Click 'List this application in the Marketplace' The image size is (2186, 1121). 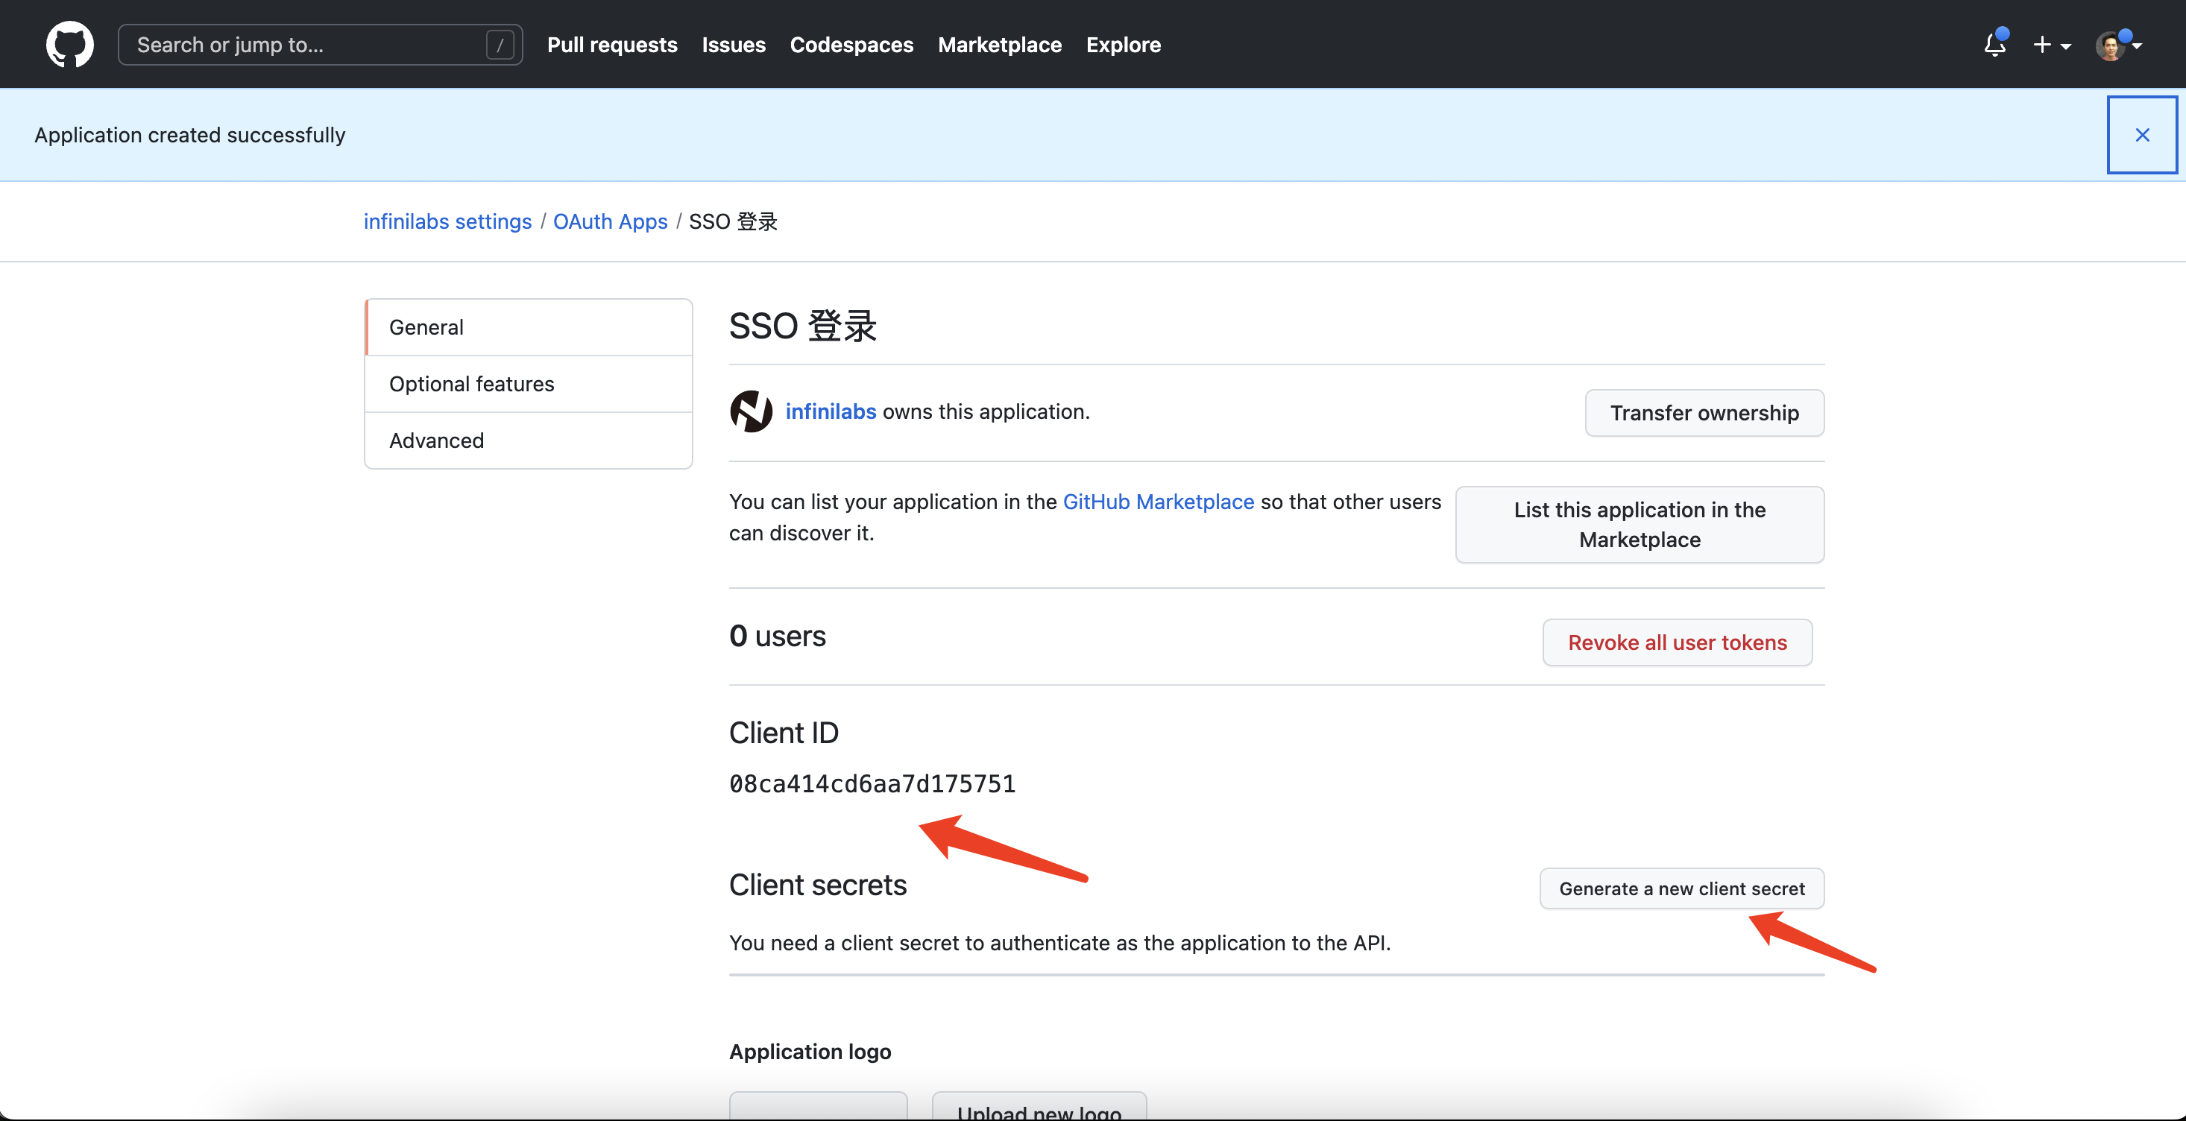coord(1639,525)
